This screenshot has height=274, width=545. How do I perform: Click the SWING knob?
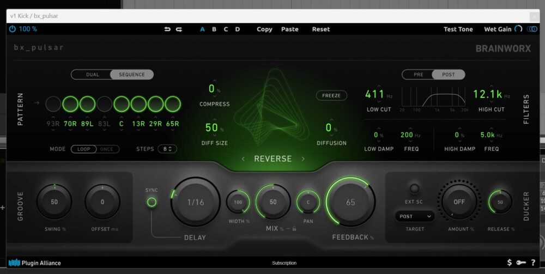(x=54, y=202)
